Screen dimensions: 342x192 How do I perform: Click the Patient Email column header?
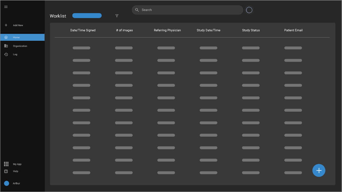tap(293, 30)
